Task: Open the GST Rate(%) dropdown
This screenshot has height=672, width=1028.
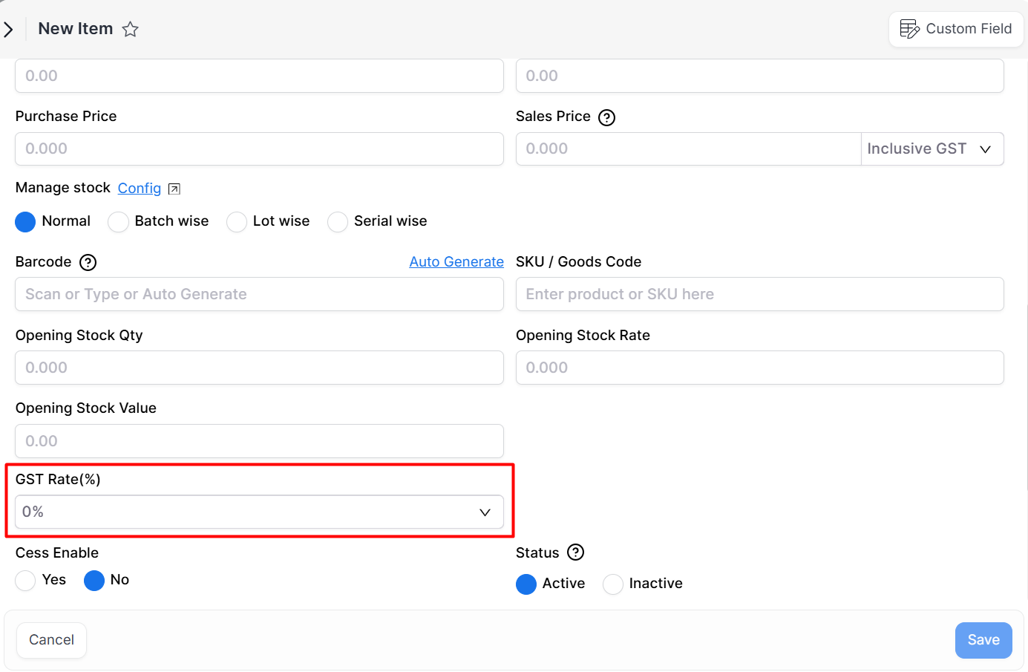Action: 259,512
